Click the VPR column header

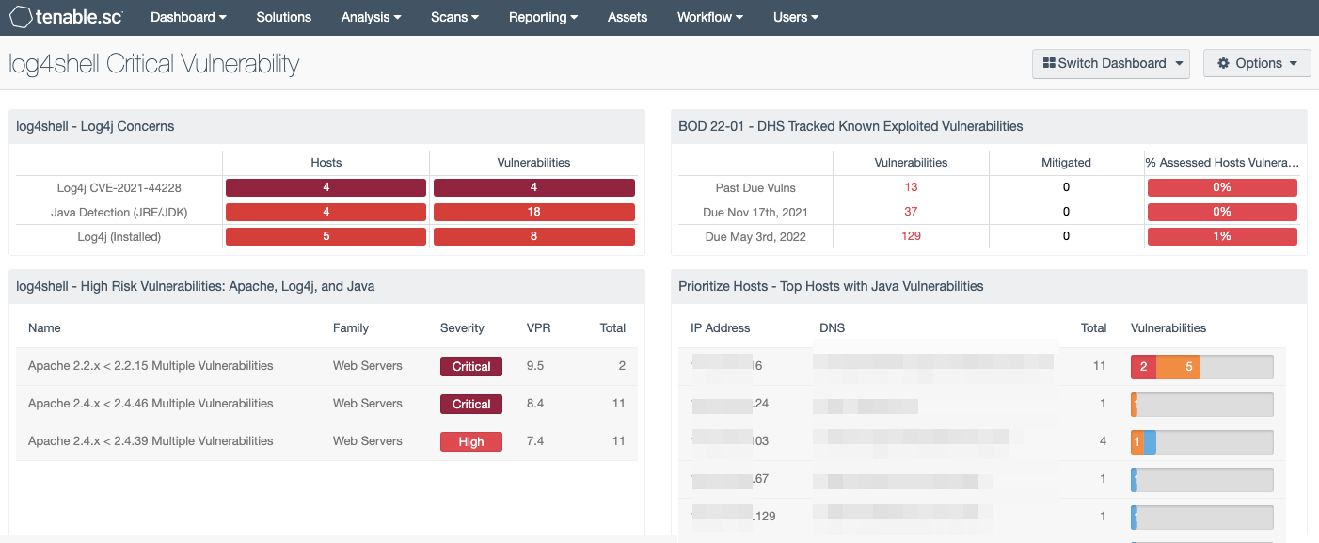coord(539,328)
